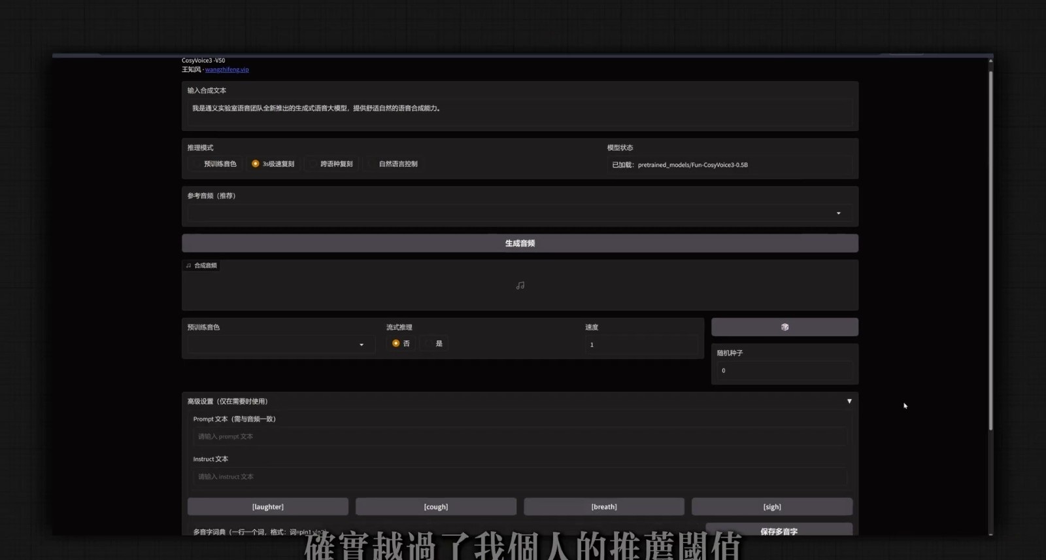
Task: Focus the Prompt 文本 input field
Action: coord(520,436)
